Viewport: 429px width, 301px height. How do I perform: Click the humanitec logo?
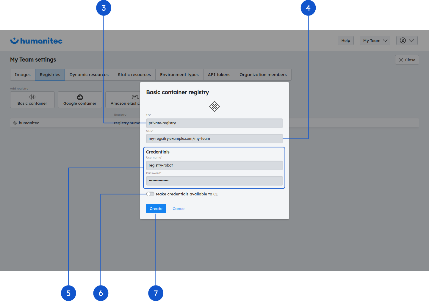36,41
